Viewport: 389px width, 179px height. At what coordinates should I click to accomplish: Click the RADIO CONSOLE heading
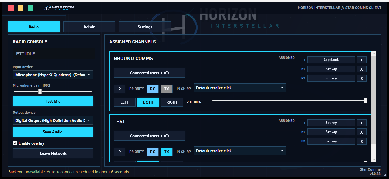(30, 42)
